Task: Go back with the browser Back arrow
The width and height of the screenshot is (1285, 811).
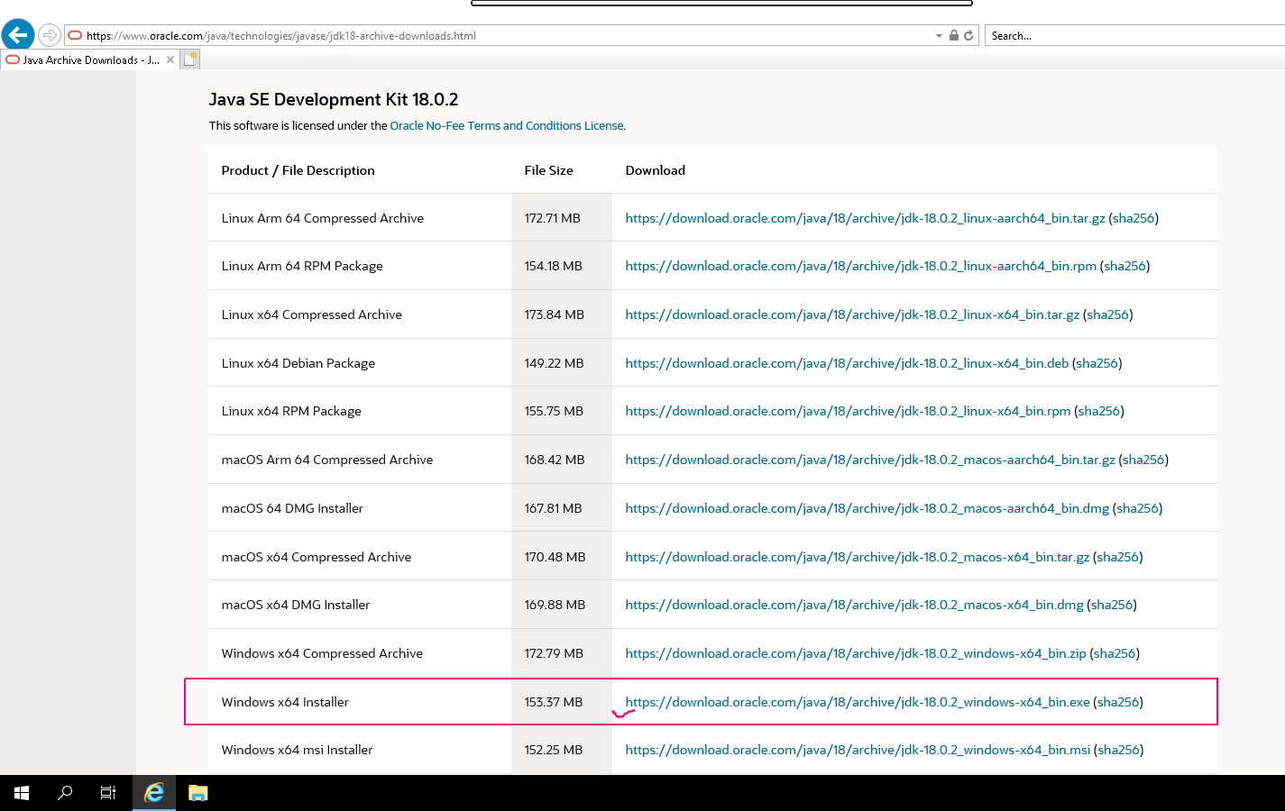Action: coord(18,35)
